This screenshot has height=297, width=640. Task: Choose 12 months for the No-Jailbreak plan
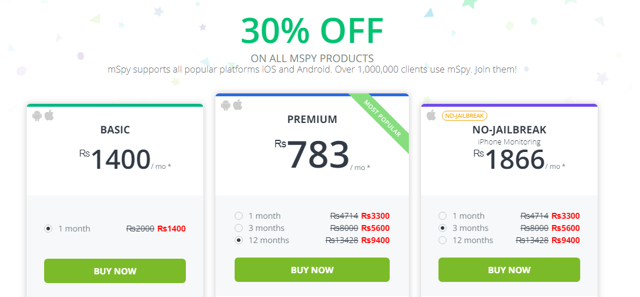(443, 240)
